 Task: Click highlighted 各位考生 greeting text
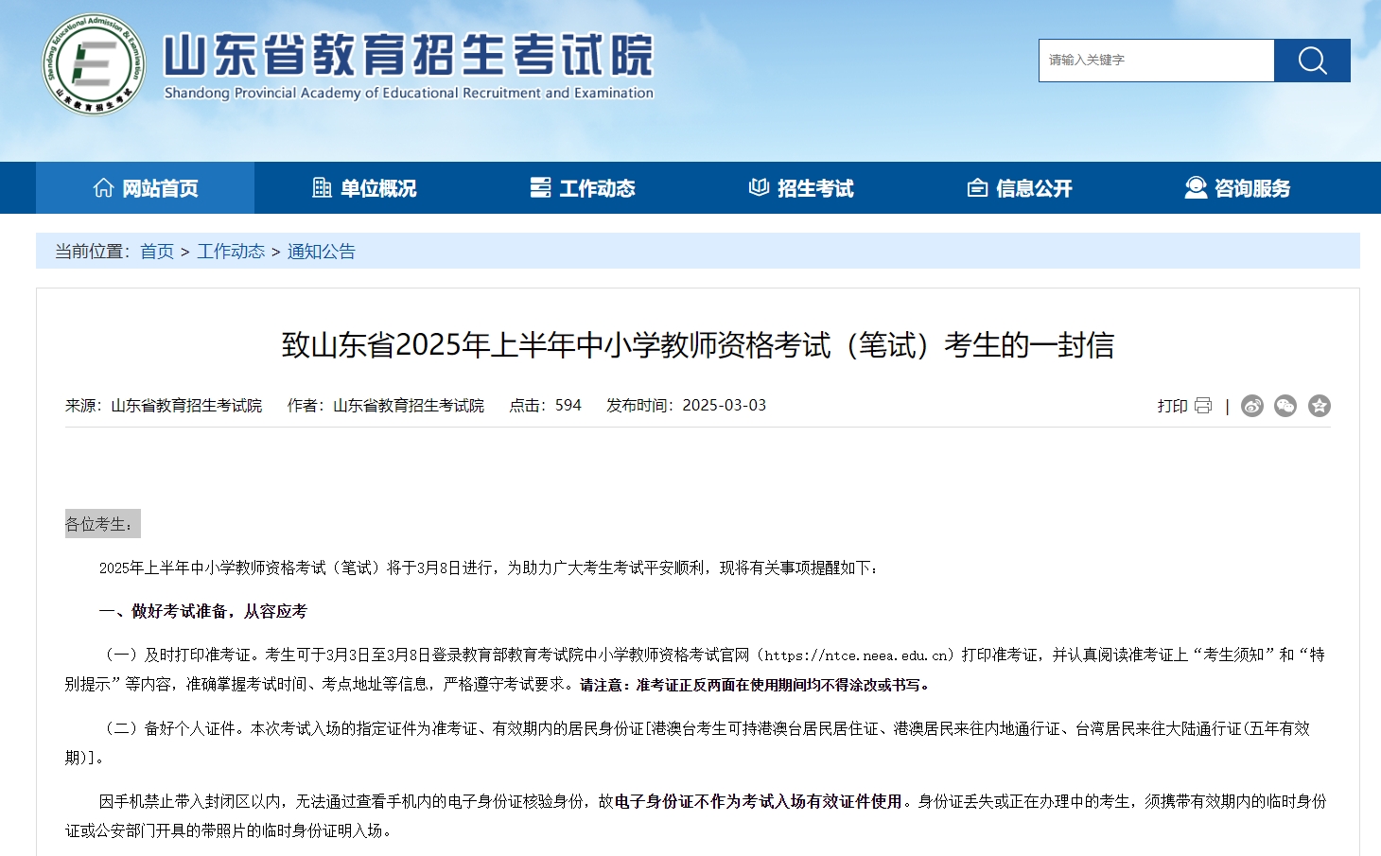coord(102,524)
